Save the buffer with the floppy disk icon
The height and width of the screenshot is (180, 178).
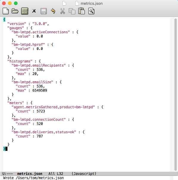pos(43,11)
